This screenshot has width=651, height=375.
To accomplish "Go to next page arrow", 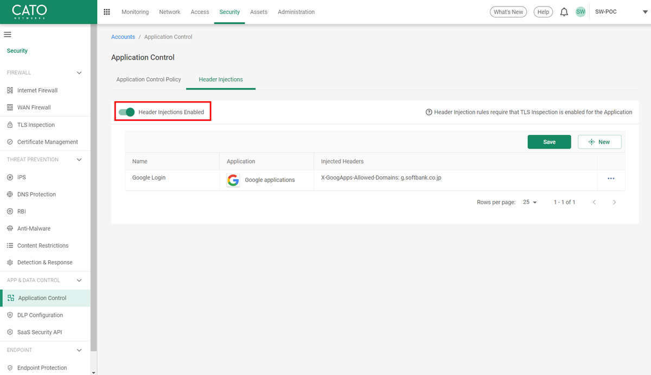I will tap(614, 202).
